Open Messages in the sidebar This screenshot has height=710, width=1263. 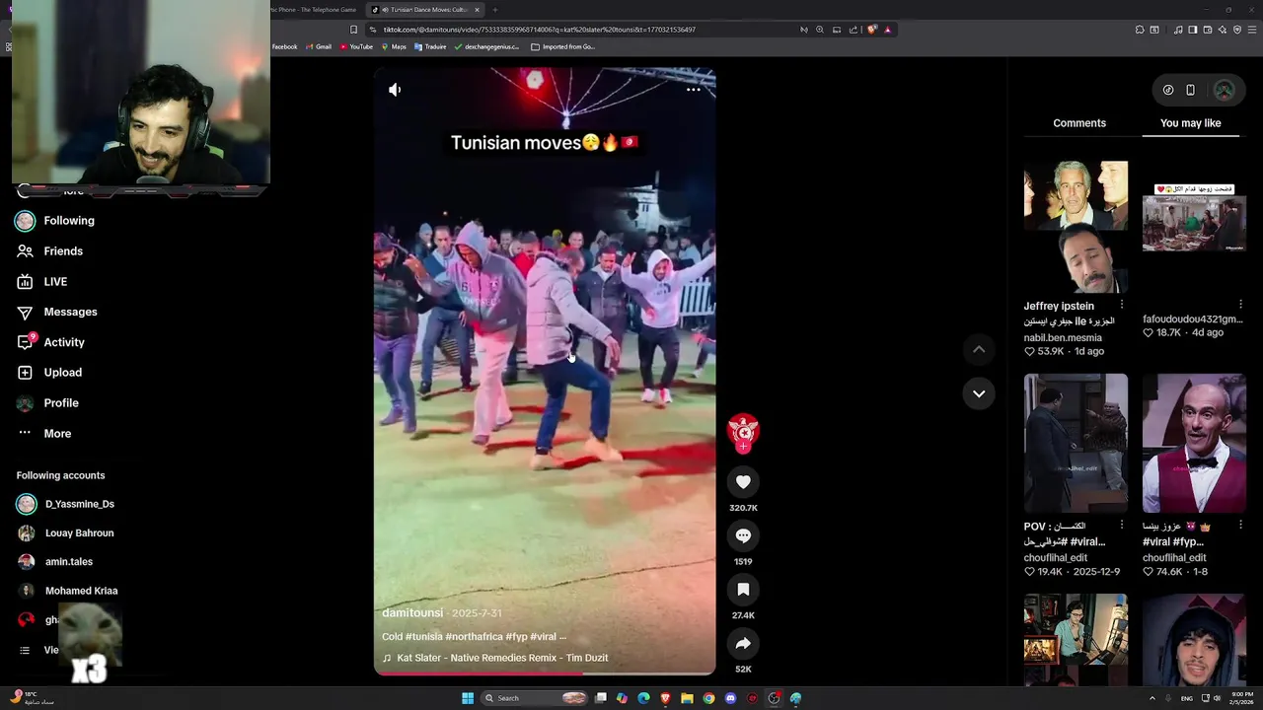(x=56, y=313)
